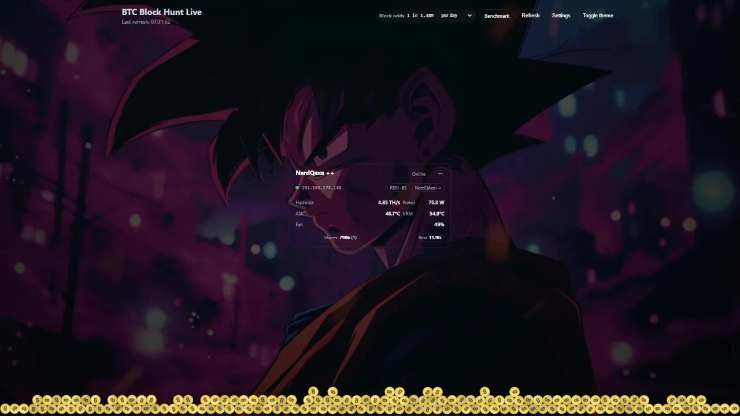This screenshot has width=740, height=416.
Task: Click the RSSI -63 badge
Action: (x=398, y=188)
